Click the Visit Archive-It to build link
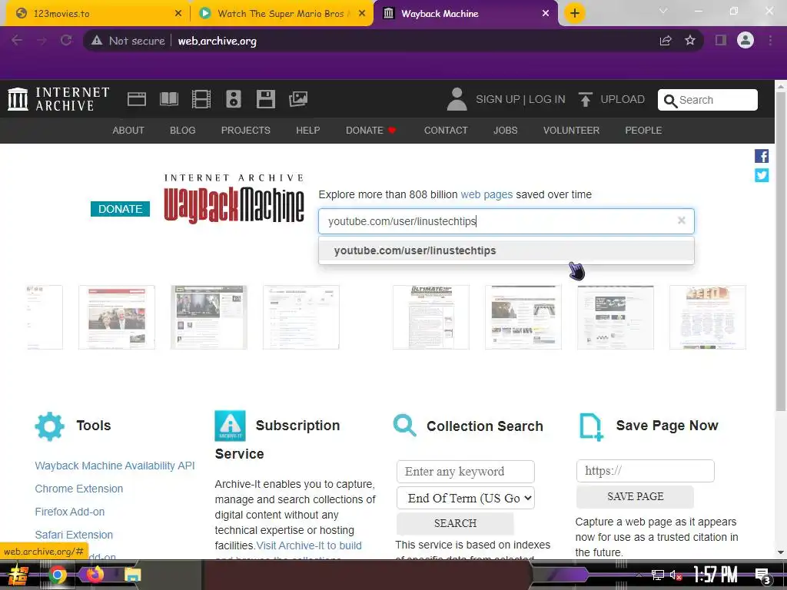 tap(309, 545)
